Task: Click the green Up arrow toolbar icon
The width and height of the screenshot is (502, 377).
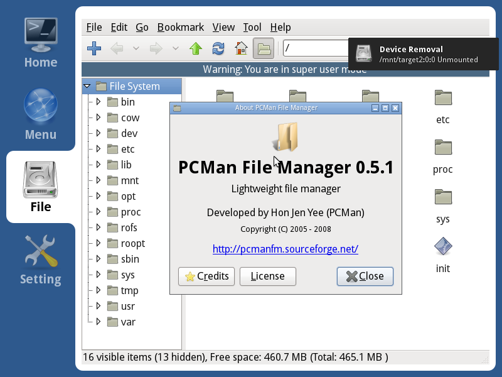Action: [196, 48]
